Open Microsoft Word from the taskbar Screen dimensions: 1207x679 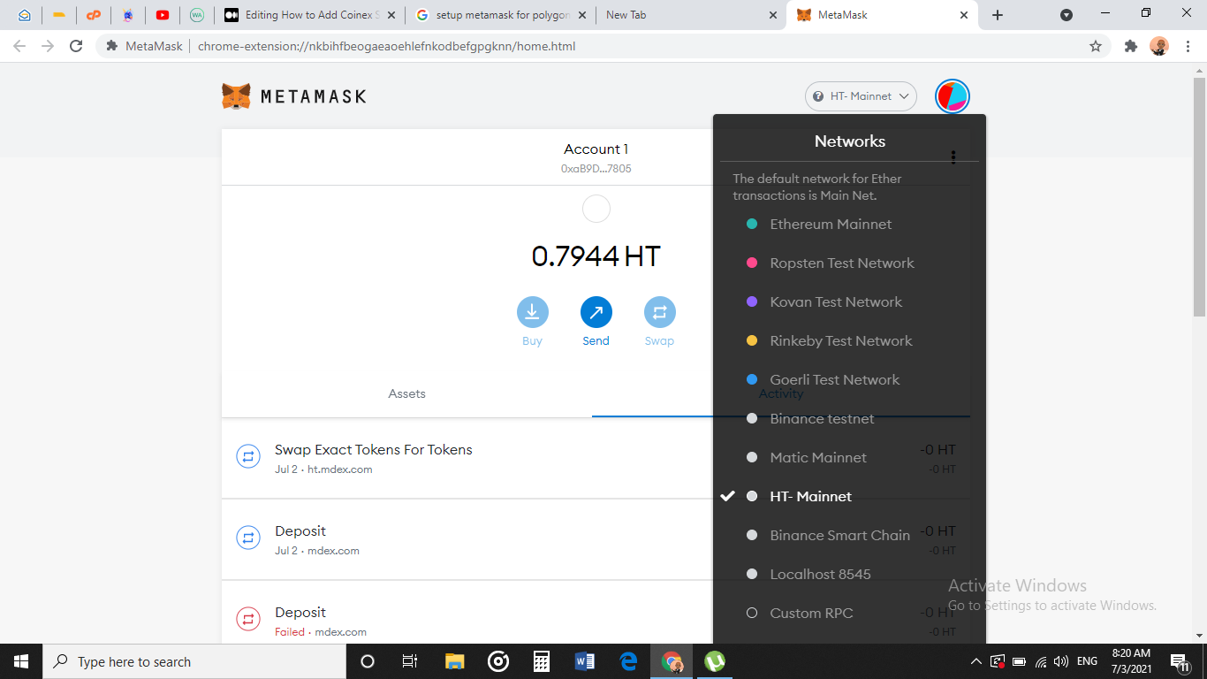tap(585, 661)
